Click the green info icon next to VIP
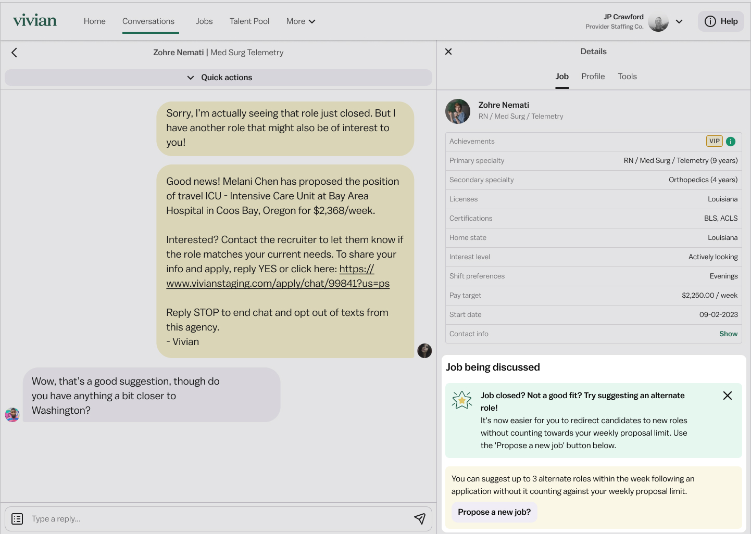 click(x=731, y=142)
